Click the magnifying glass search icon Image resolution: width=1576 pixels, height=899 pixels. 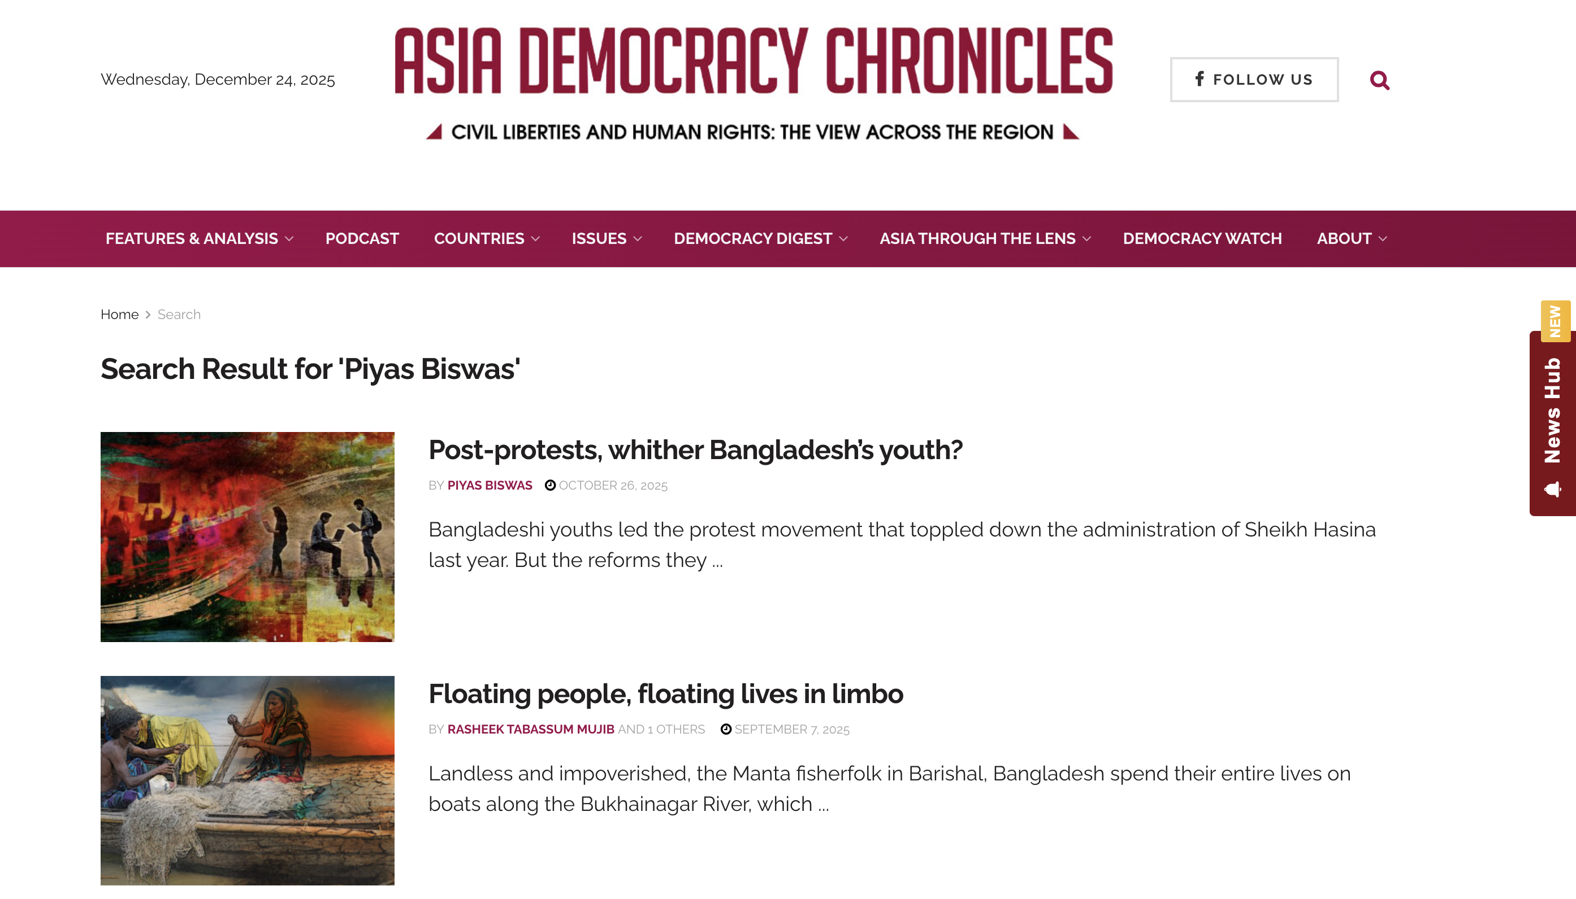click(x=1379, y=80)
